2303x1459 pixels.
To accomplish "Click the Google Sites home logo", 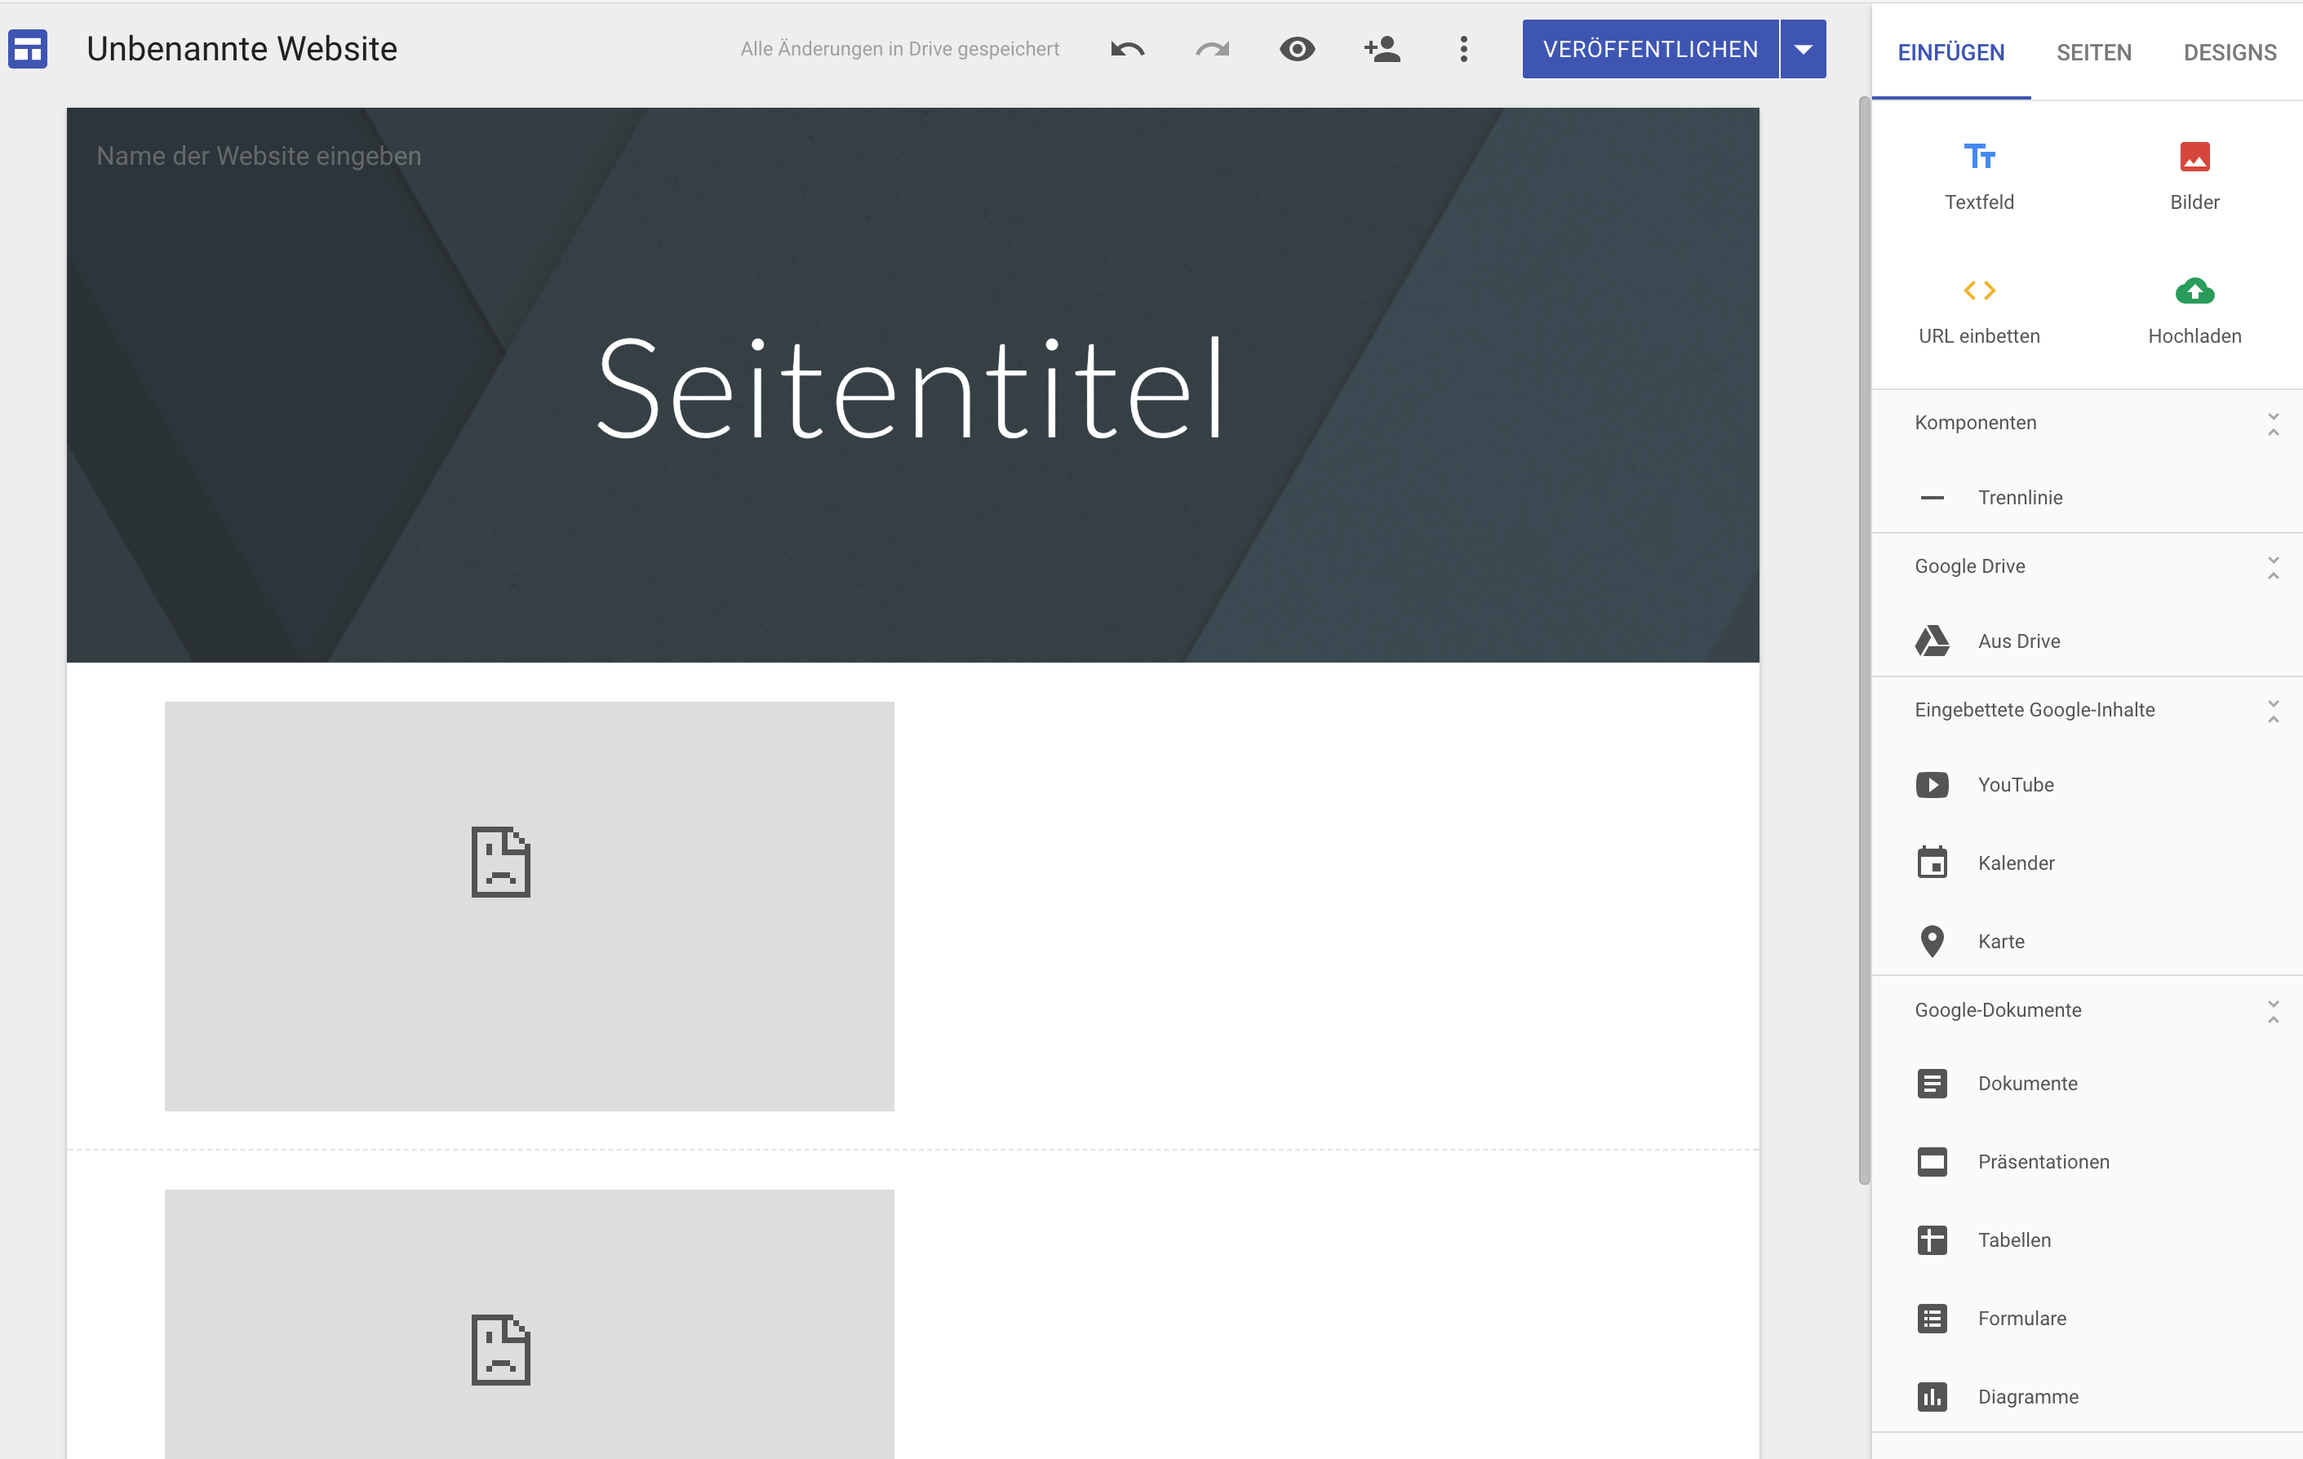I will pos(28,49).
